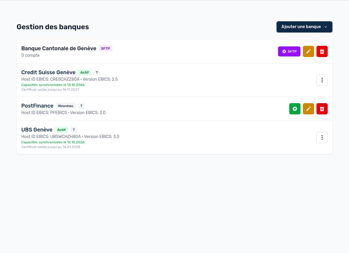Click the SFTP badge beside Banque Cantonale
This screenshot has width=349, height=253.
pyautogui.click(x=106, y=48)
